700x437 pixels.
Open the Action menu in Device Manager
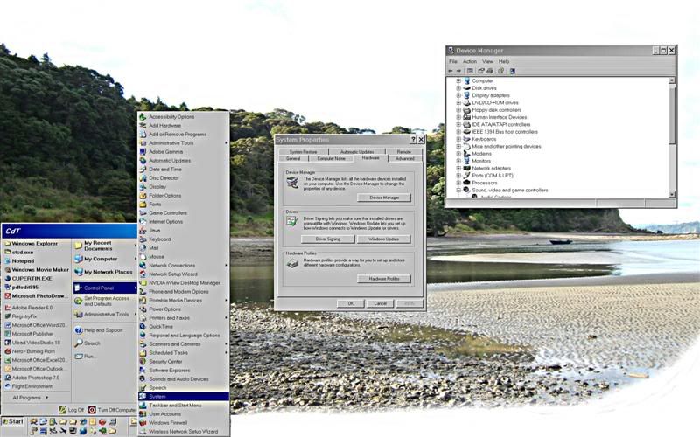tap(470, 61)
